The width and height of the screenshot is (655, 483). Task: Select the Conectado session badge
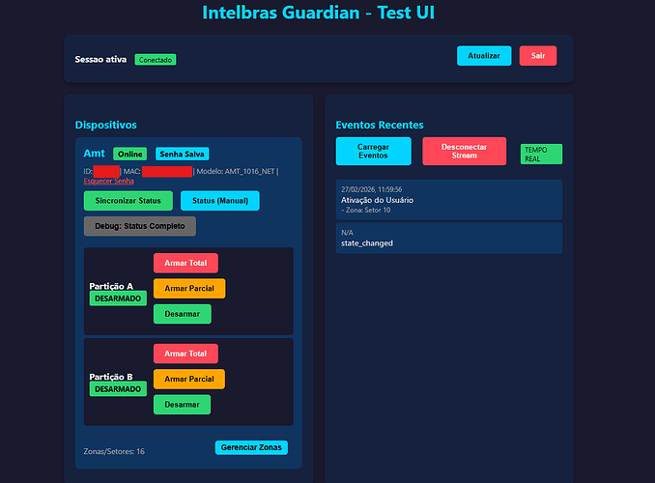pyautogui.click(x=156, y=60)
